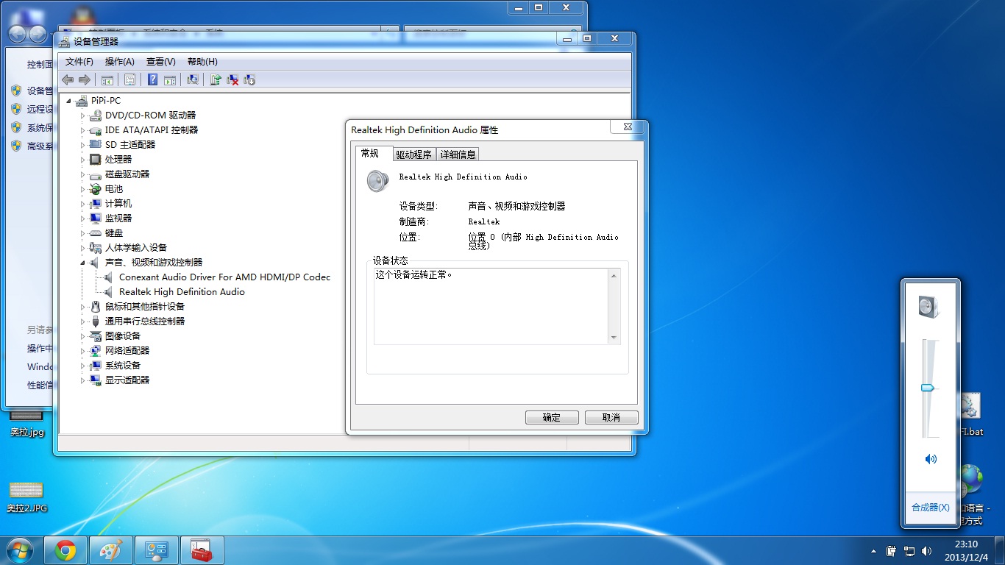The height and width of the screenshot is (565, 1005).
Task: Click the network icon in the system tray
Action: tap(910, 551)
